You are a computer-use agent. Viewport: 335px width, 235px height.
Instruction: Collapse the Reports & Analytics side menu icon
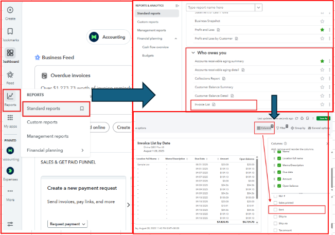click(x=177, y=6)
